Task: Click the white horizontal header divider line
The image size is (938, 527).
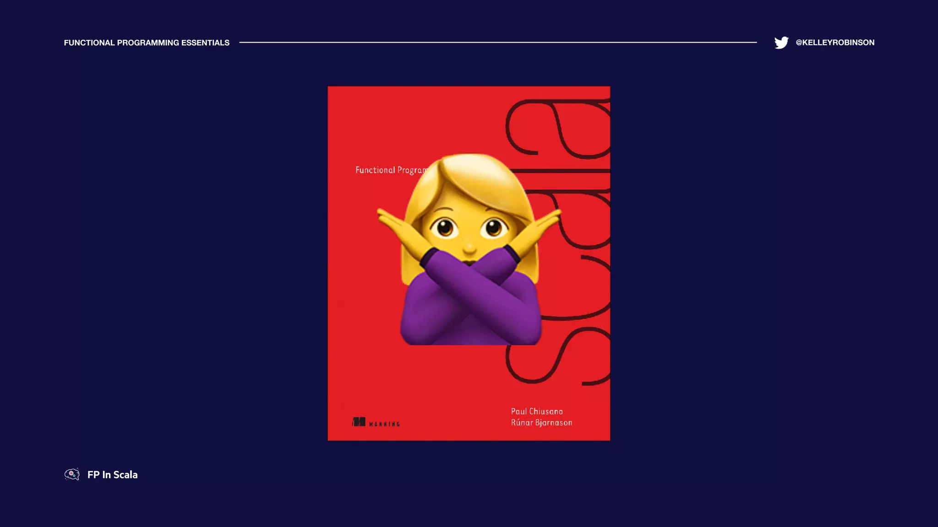Action: click(x=497, y=42)
